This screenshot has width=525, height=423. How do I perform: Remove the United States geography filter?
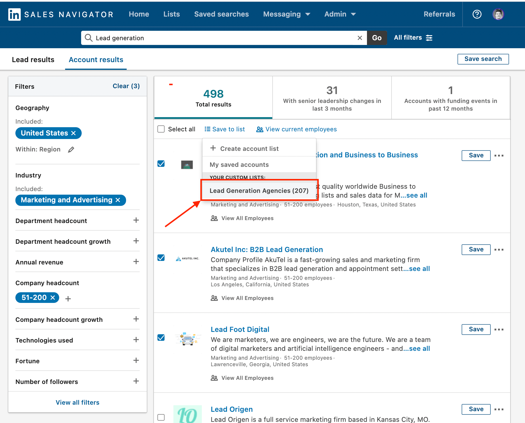tap(73, 133)
